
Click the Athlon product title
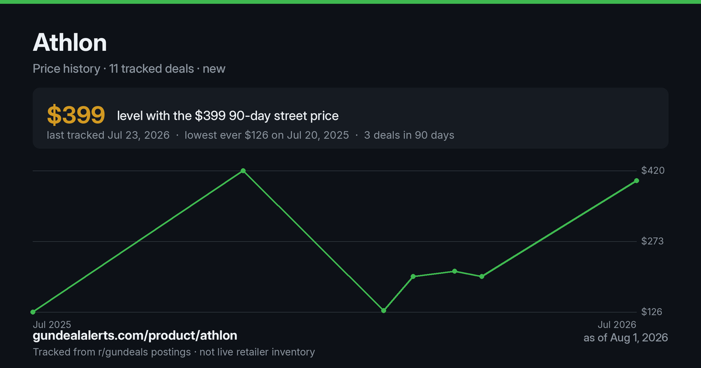pyautogui.click(x=70, y=42)
